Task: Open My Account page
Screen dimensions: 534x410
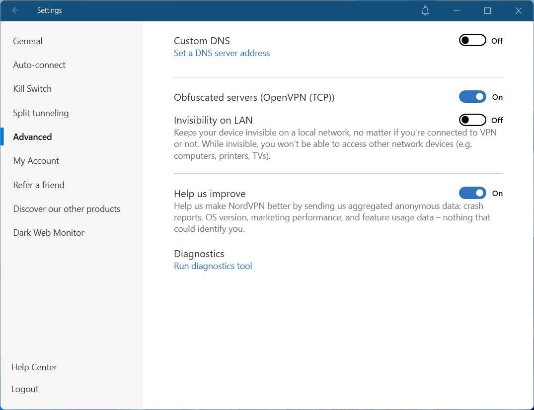Action: [36, 161]
